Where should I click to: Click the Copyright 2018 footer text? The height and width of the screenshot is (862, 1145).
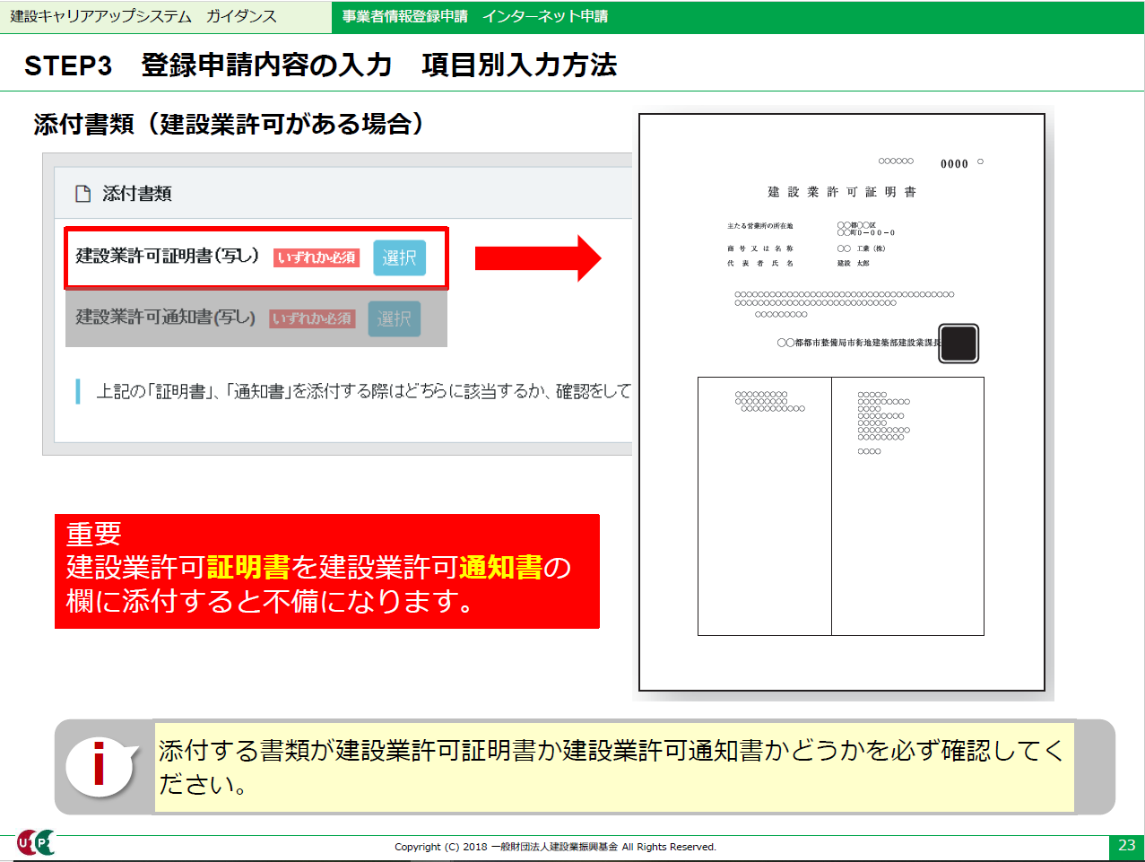[555, 847]
